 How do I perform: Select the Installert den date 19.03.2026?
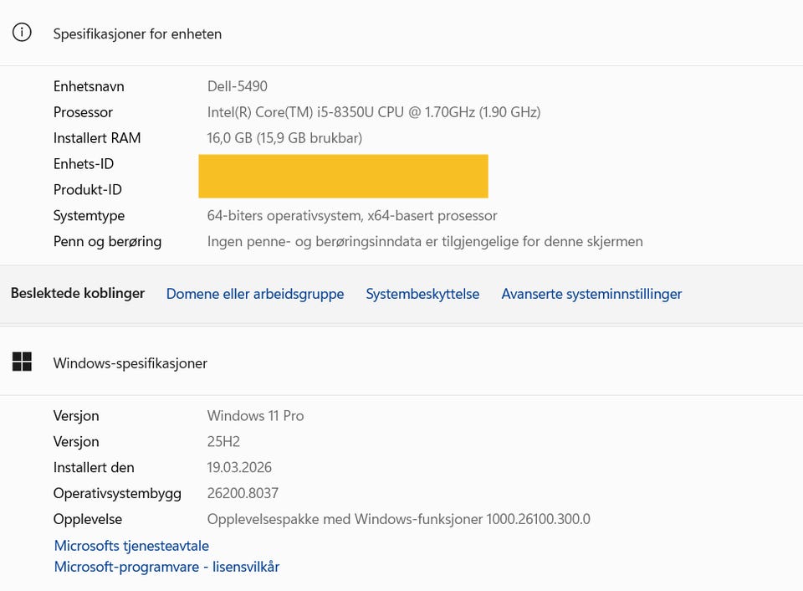point(240,467)
